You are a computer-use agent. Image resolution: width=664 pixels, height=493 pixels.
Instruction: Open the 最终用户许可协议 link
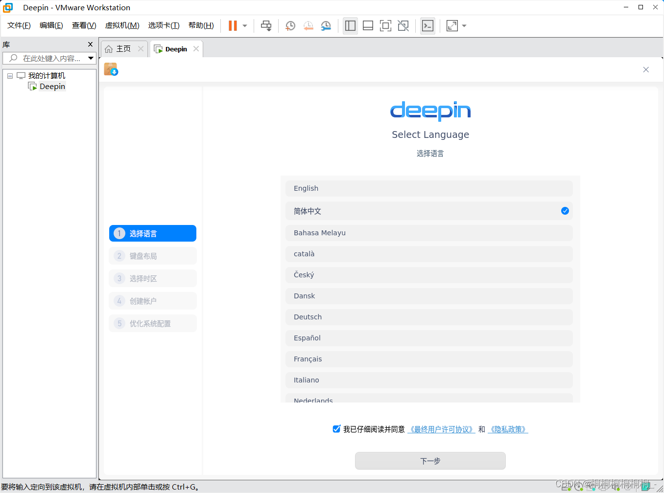point(441,429)
